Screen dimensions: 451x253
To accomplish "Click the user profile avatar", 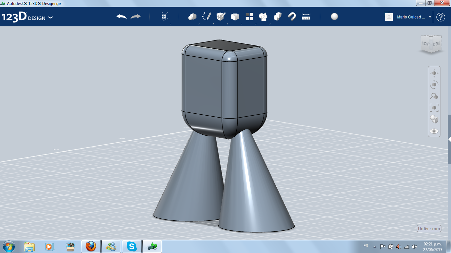I will point(389,17).
